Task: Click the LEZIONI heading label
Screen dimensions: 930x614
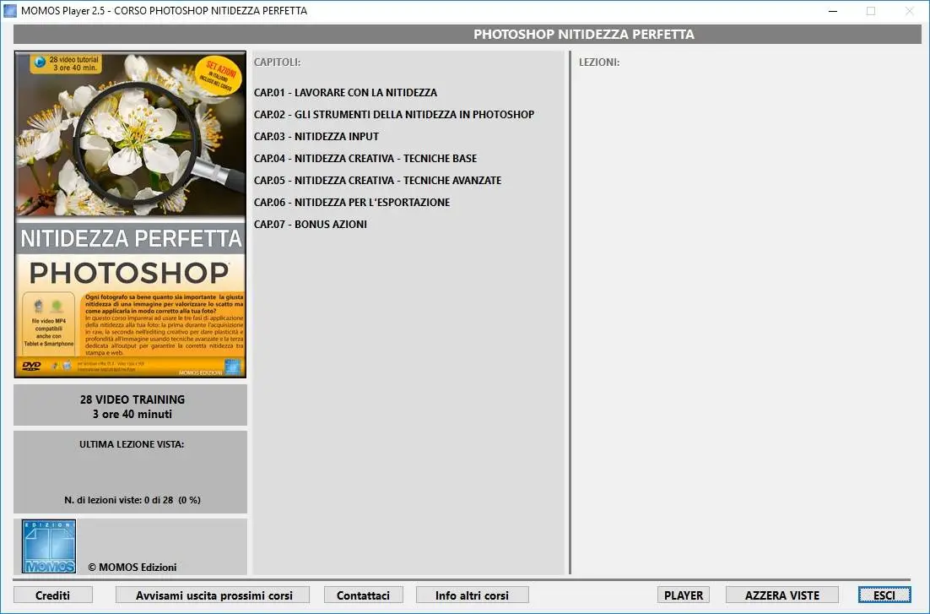Action: tap(599, 62)
